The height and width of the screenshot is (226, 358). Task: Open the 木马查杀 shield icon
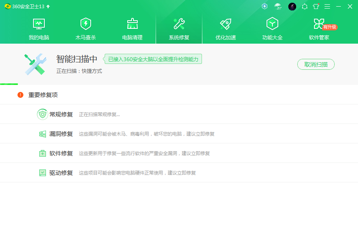(86, 24)
